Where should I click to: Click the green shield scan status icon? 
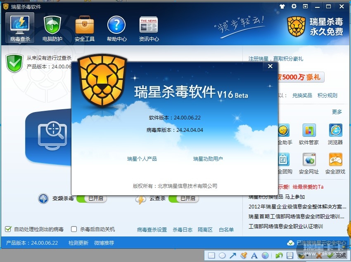point(14,63)
